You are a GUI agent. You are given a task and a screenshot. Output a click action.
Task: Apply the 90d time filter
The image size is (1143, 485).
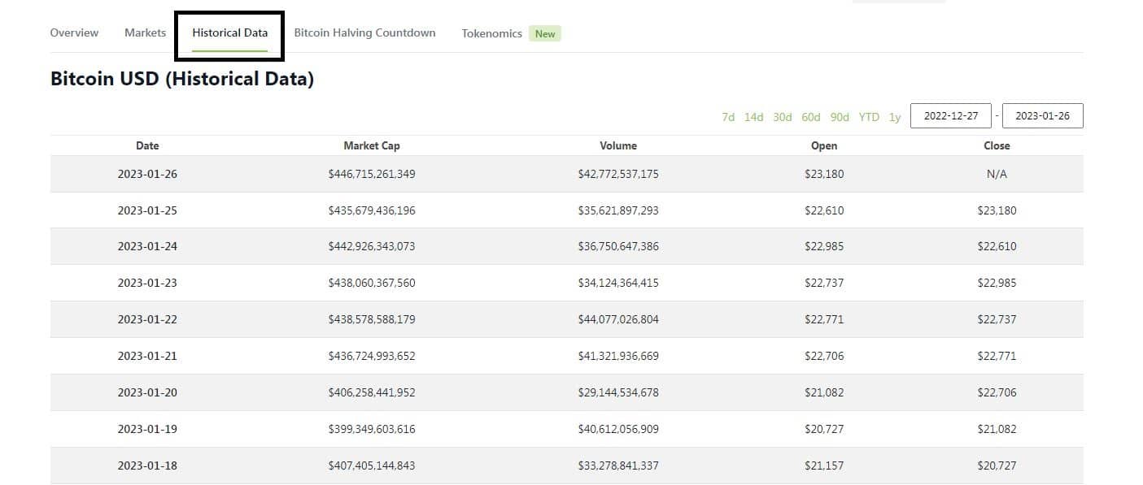click(839, 117)
